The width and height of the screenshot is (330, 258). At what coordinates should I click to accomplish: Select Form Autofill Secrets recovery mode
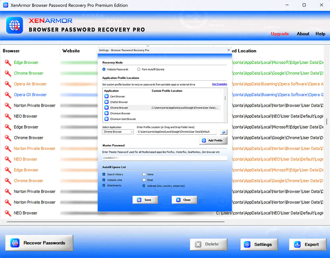pos(139,69)
